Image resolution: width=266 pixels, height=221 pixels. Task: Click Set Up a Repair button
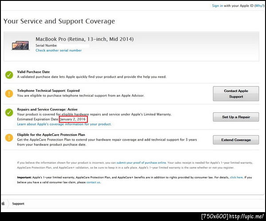(236, 117)
